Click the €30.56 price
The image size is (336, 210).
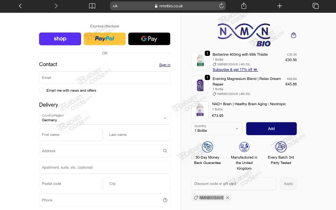[291, 60]
